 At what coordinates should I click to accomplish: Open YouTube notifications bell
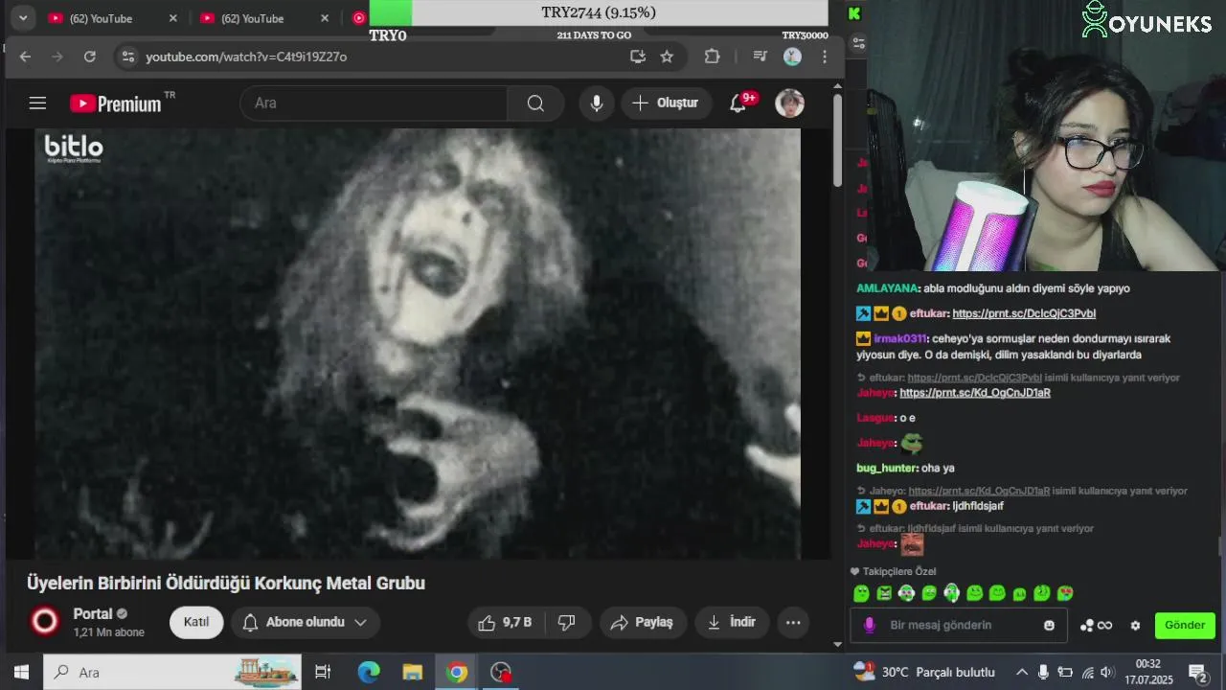pos(738,103)
